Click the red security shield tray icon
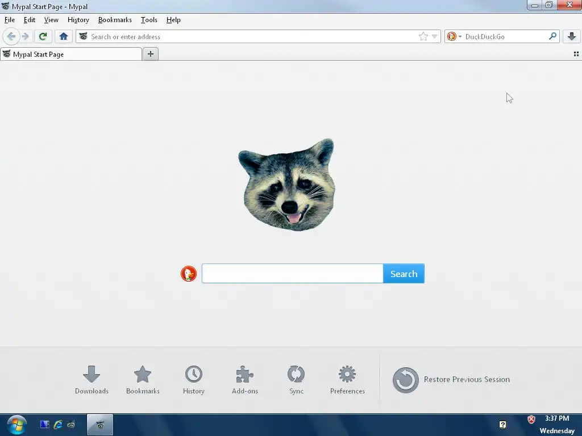The height and width of the screenshot is (436, 582). [531, 420]
